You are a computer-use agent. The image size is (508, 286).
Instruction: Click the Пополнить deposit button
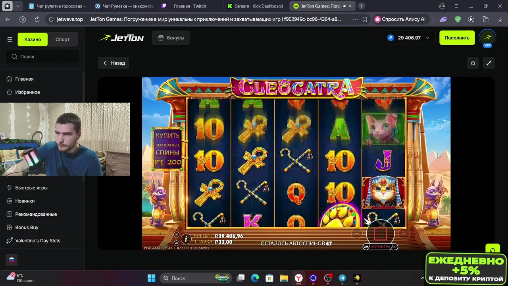pyautogui.click(x=457, y=38)
